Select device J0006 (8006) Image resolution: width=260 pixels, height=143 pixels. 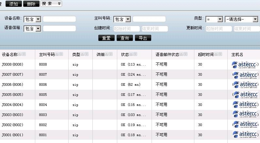12,84
